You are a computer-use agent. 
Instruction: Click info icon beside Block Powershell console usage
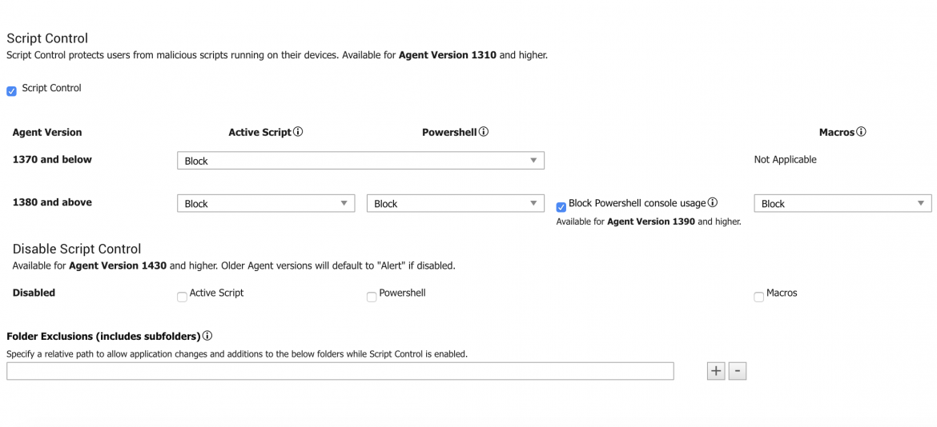(x=713, y=203)
